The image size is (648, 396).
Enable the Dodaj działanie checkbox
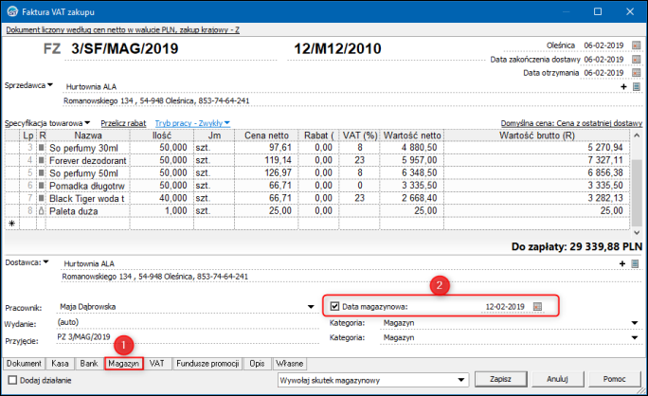[11, 380]
